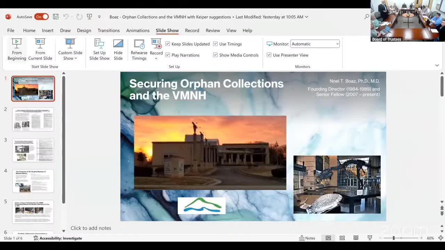Click the Hide Slide icon
This screenshot has height=250, width=445.
(118, 49)
